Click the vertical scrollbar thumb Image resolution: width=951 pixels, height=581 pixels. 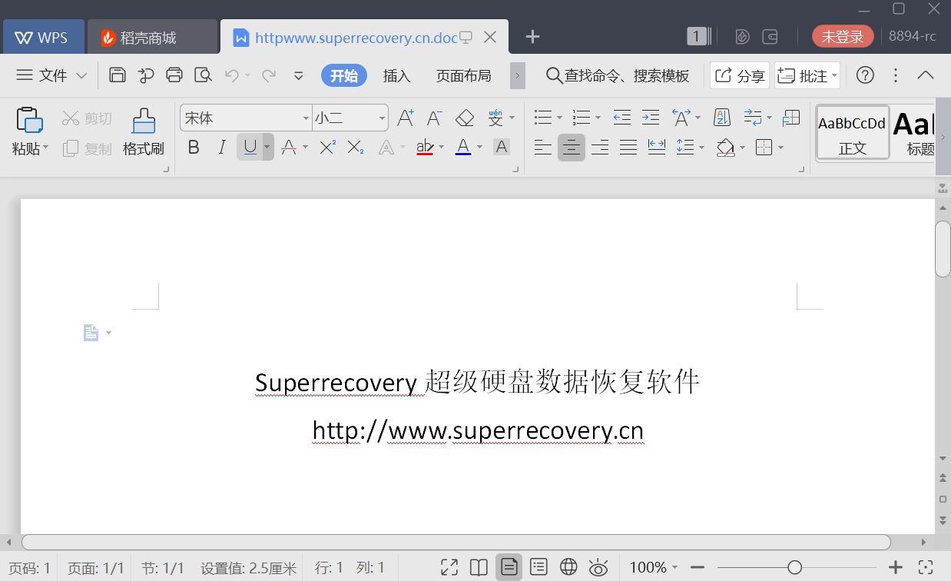[943, 249]
